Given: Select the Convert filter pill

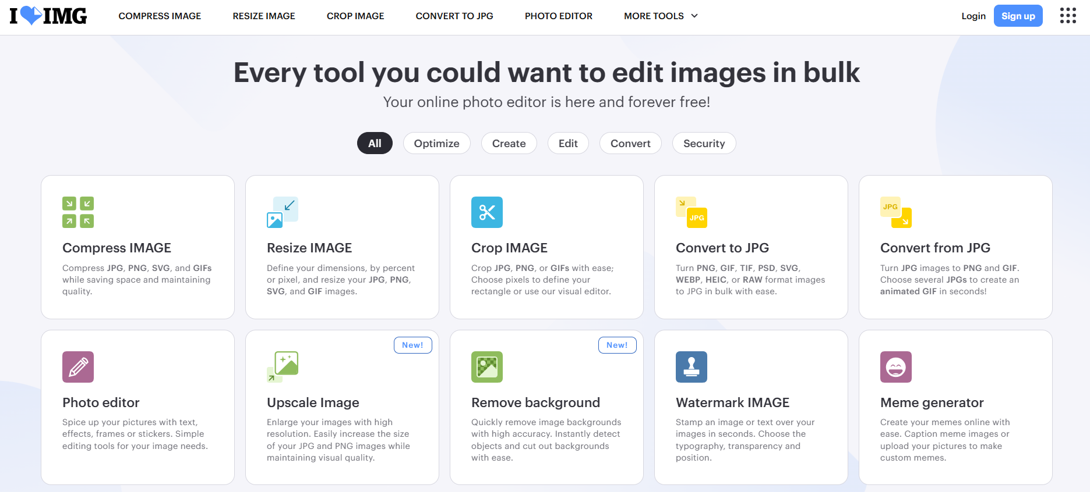Looking at the screenshot, I should click(x=630, y=143).
